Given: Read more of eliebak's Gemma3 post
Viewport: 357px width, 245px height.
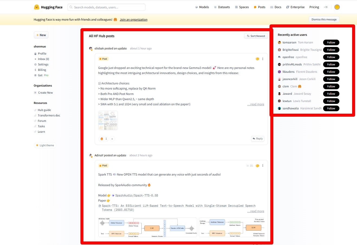Looking at the screenshot, I should coord(256,104).
